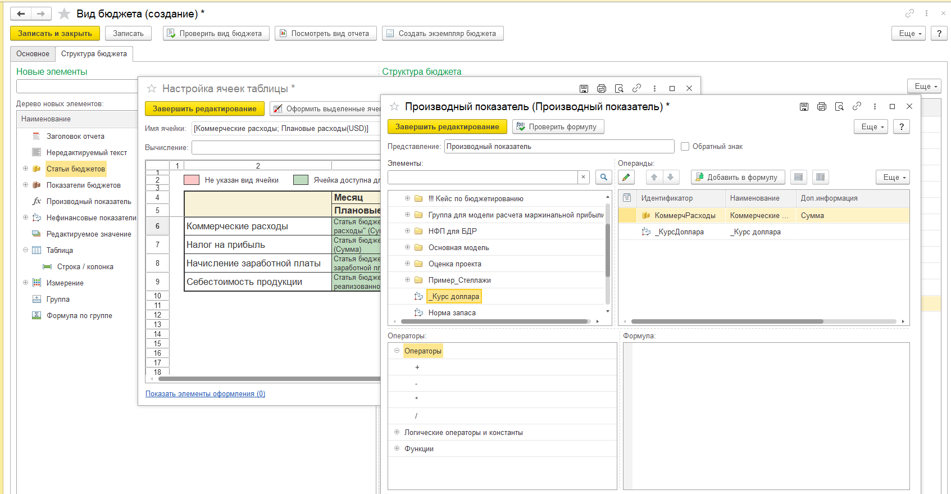This screenshot has height=494, width=951.
Task: Click into the Представление text field
Action: [x=558, y=147]
